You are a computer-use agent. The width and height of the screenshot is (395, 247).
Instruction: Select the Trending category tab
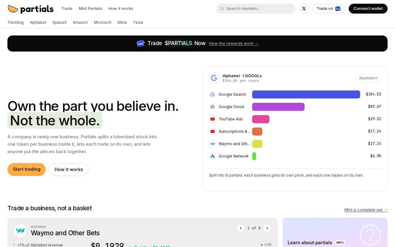click(15, 23)
